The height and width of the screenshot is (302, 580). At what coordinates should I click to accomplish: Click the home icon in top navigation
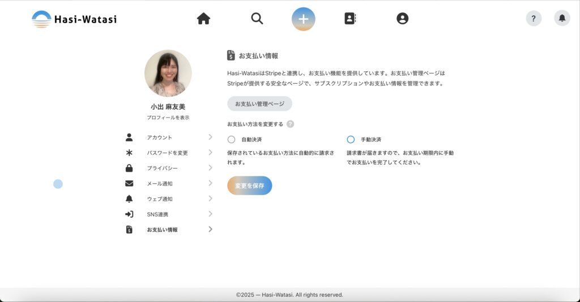click(x=203, y=19)
